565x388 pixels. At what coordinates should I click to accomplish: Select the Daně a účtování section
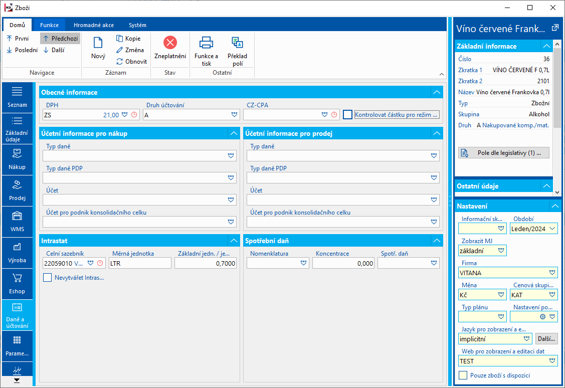[x=17, y=315]
